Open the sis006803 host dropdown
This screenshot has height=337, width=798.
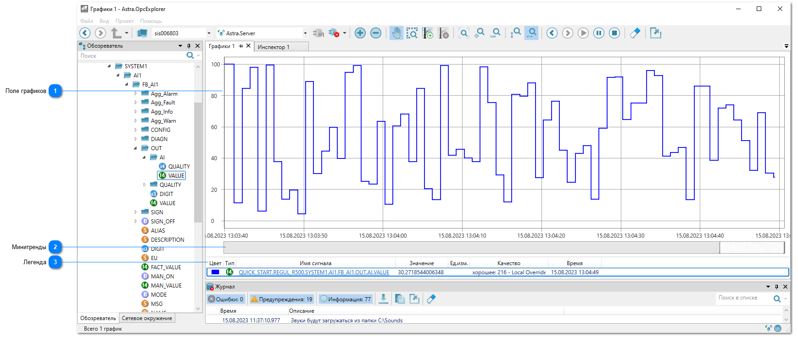(x=209, y=33)
